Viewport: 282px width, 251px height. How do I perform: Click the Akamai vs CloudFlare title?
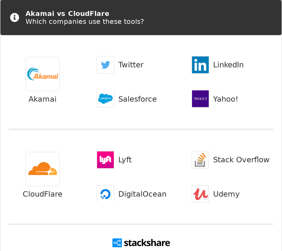pos(67,14)
